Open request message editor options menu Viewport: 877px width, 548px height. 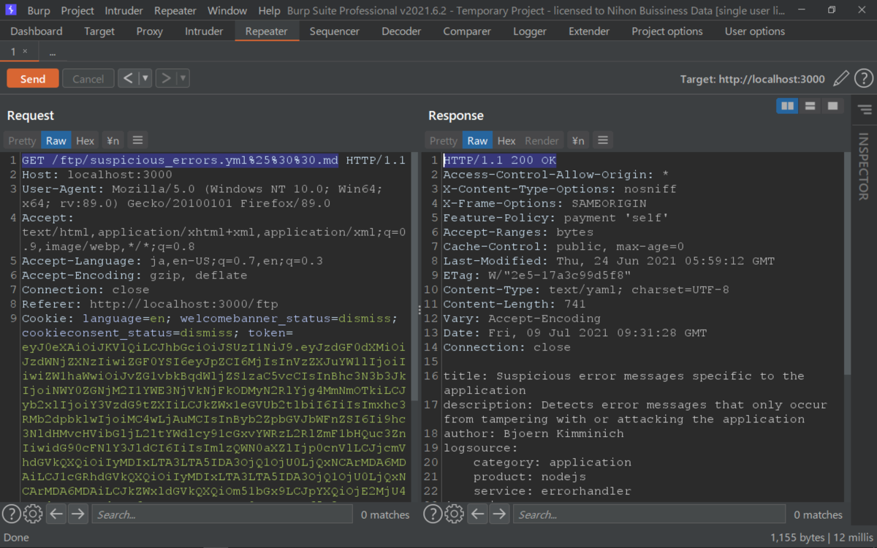(x=137, y=140)
